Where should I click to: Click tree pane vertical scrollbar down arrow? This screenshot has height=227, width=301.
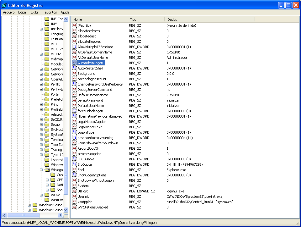(66, 210)
